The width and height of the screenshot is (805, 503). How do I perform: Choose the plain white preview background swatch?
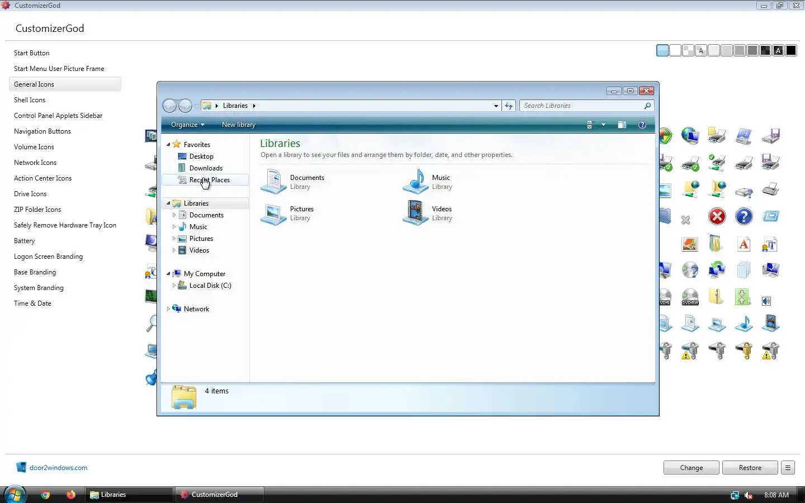(675, 51)
